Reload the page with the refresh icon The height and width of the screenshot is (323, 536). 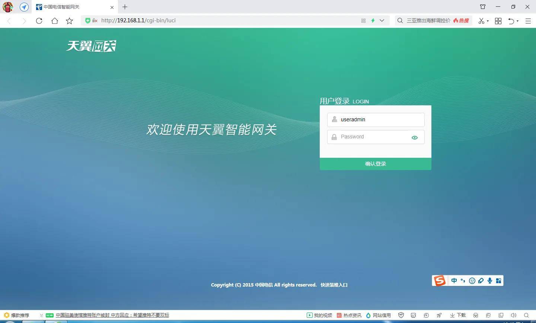point(39,21)
